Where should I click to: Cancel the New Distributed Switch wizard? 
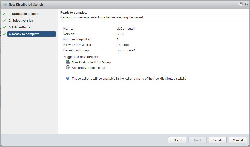coord(238,140)
